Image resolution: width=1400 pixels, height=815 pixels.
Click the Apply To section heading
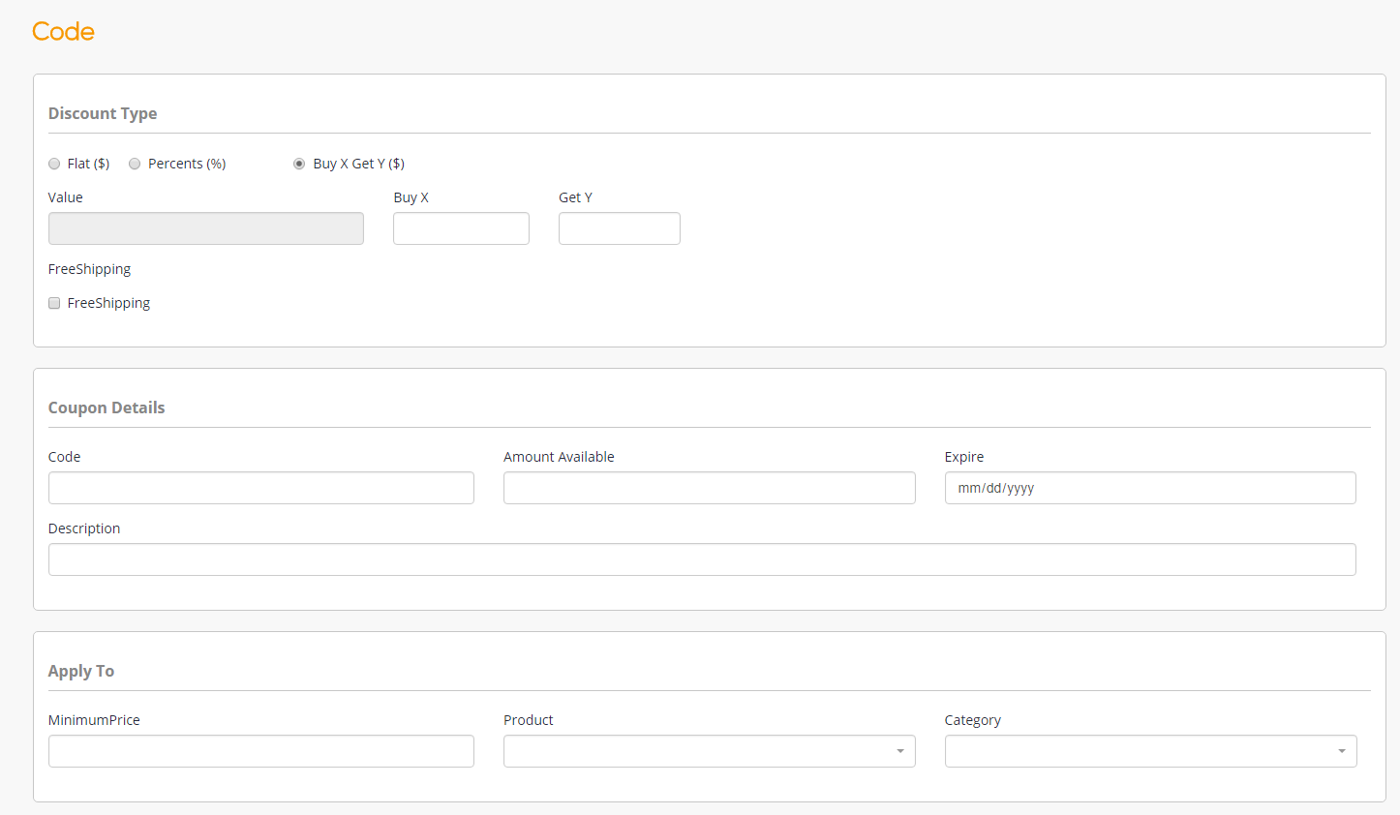pyautogui.click(x=81, y=671)
